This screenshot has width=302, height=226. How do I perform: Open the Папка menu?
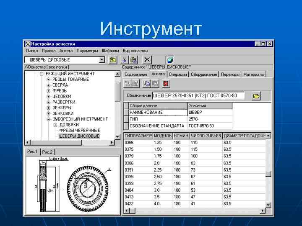(32, 51)
